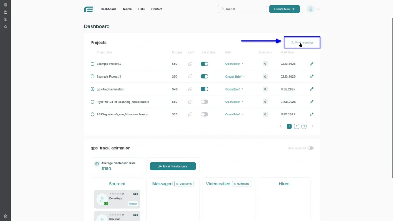
Task: Click the clock history icon in the sidebar
Action: [5, 19]
